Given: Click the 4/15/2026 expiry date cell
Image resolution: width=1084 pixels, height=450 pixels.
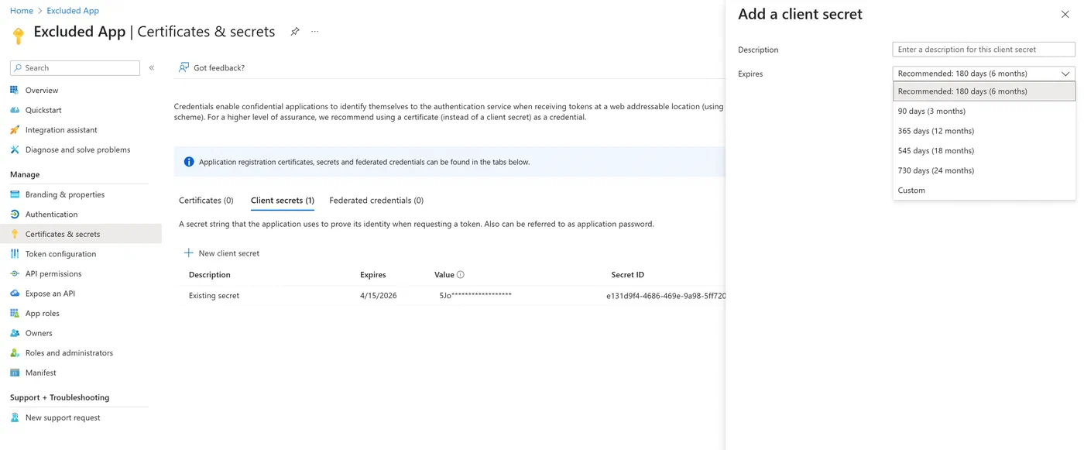Looking at the screenshot, I should point(378,296).
